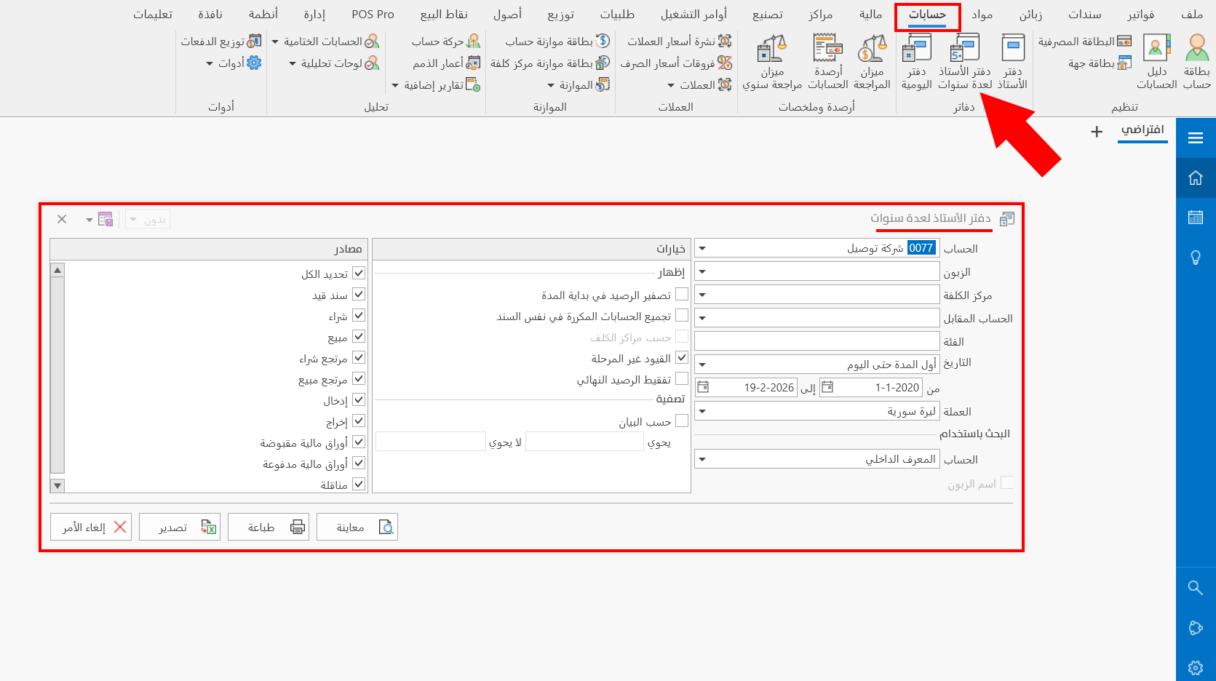The image size is (1216, 681).
Task: Toggle القيود غير المرحلة checkbox
Action: click(x=682, y=357)
